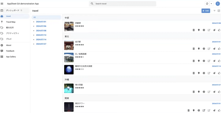Open 観光名所 in the sidebar

15,28
